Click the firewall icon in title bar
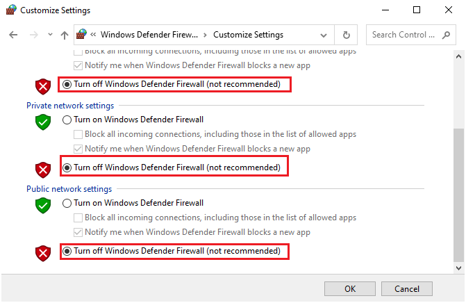Image resolution: width=466 pixels, height=303 pixels. coord(11,10)
